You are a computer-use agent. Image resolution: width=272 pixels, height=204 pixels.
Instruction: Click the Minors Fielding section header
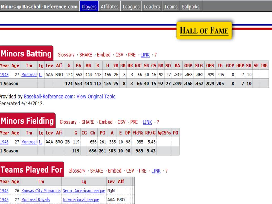point(27,121)
